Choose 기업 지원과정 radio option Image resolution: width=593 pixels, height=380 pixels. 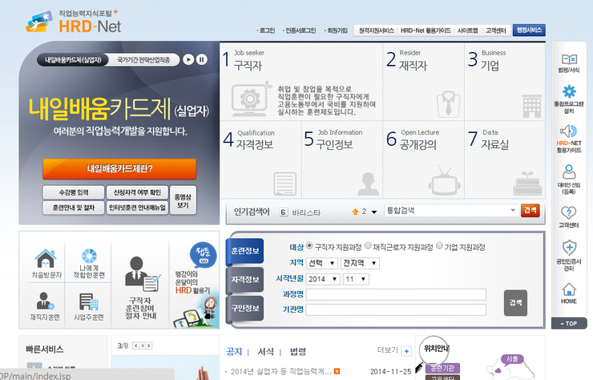click(x=437, y=247)
